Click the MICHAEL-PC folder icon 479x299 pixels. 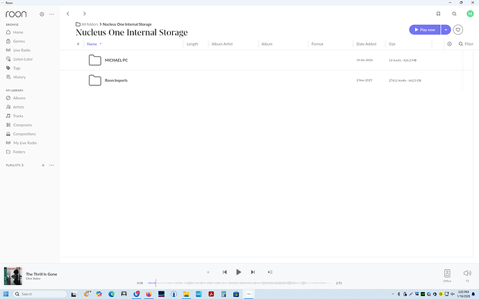click(94, 60)
